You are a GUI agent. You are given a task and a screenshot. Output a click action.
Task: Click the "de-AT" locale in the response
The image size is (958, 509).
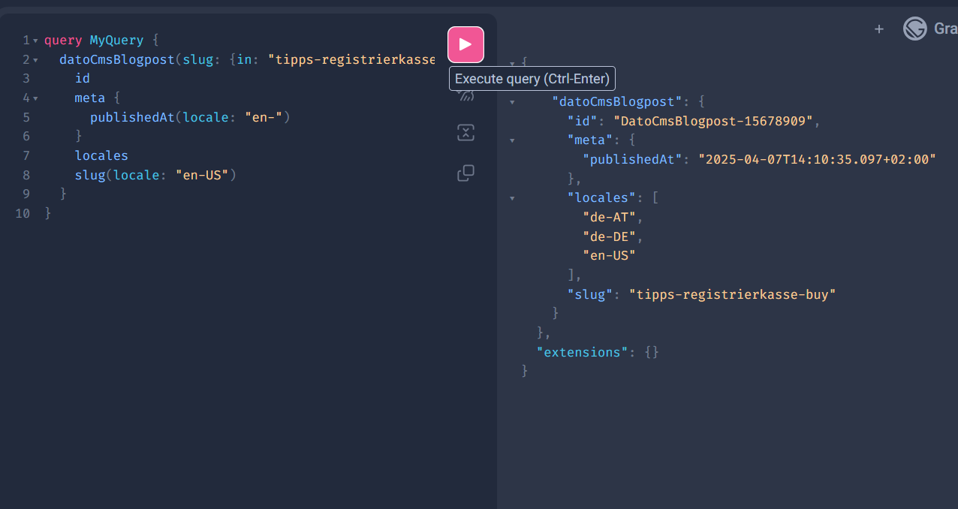click(x=610, y=217)
